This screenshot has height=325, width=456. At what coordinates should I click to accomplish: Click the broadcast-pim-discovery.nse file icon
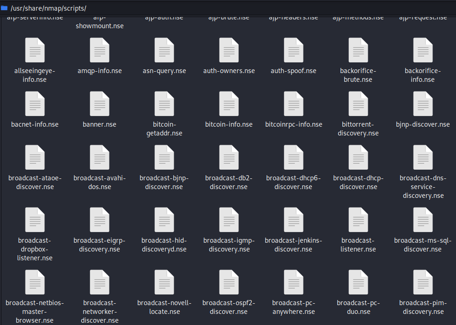point(423,282)
